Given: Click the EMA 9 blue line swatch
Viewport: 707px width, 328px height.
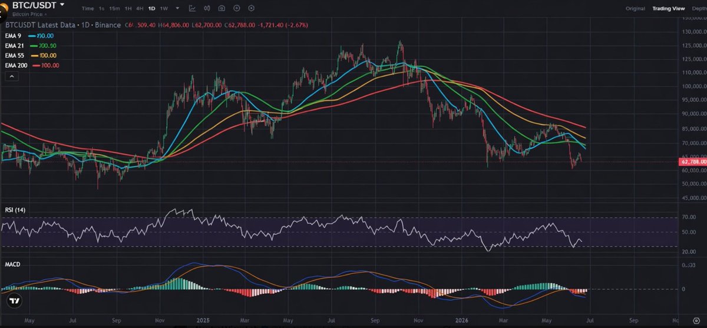Looking at the screenshot, I should (32, 36).
